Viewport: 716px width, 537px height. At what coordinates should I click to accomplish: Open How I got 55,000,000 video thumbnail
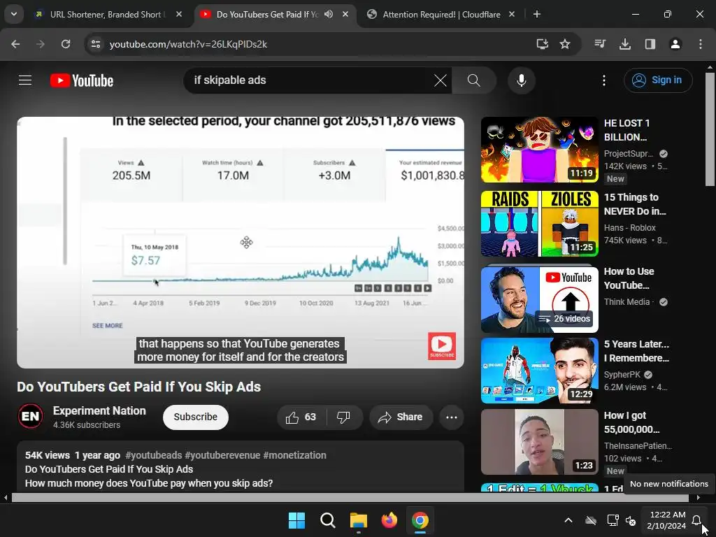pos(539,442)
